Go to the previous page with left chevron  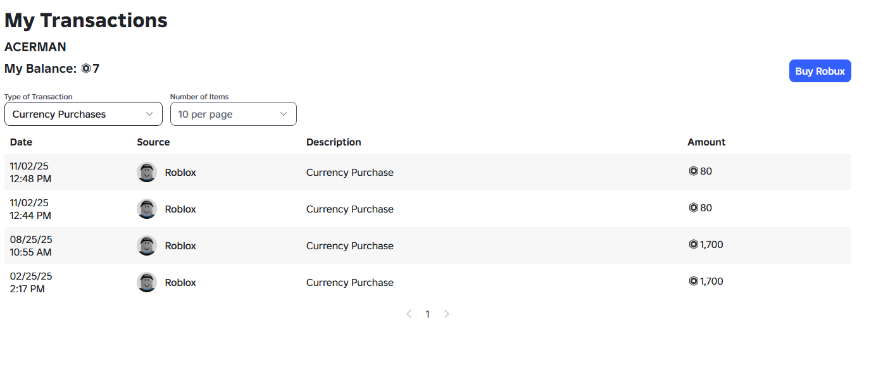tap(409, 314)
